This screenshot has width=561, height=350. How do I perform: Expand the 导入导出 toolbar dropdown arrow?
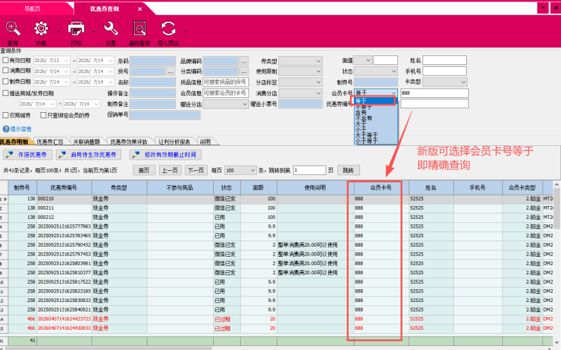coord(185,32)
